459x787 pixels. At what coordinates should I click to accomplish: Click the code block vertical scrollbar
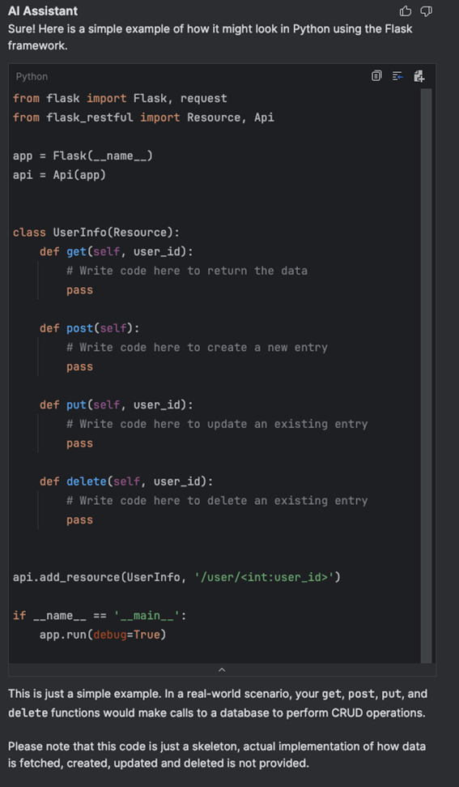[x=426, y=375]
